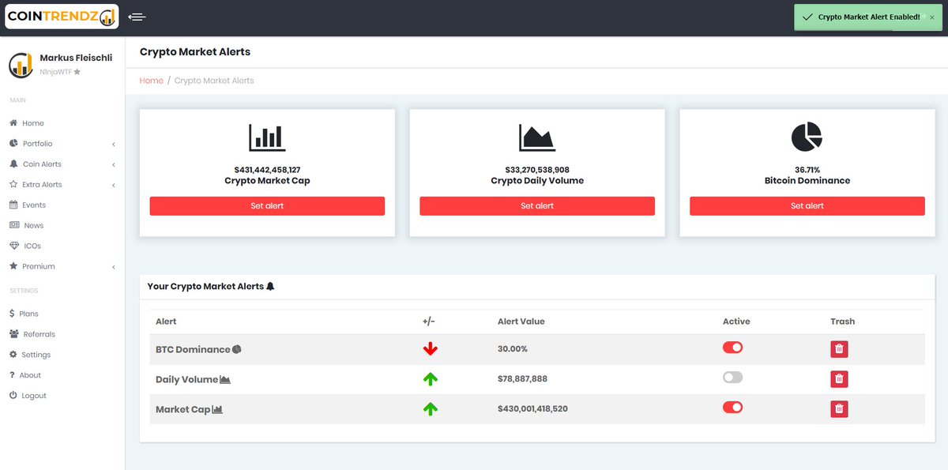This screenshot has height=470, width=948.
Task: Disable the BTC Dominance alert toggle
Action: coord(733,348)
